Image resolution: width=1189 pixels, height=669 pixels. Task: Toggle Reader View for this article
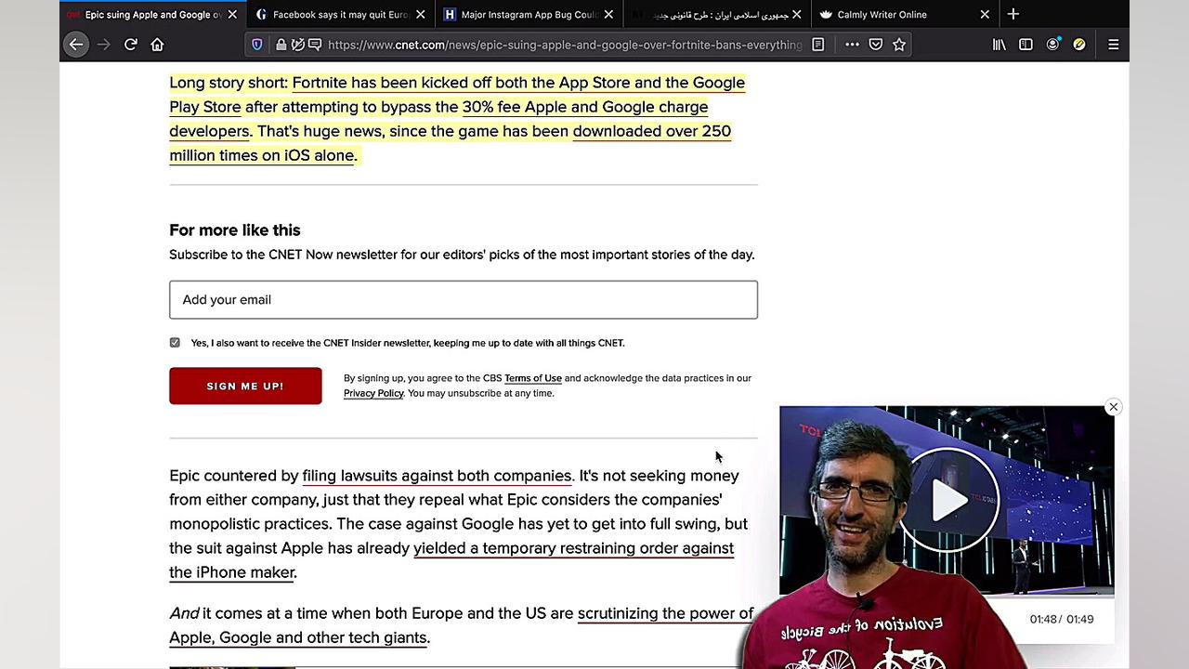click(x=817, y=45)
